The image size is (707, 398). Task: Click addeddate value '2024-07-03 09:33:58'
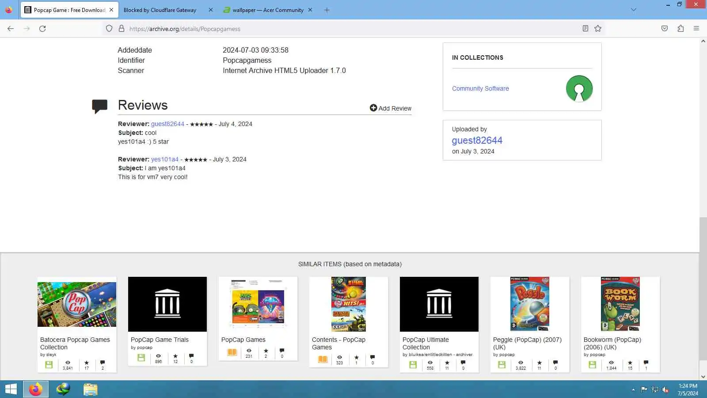[x=255, y=50]
